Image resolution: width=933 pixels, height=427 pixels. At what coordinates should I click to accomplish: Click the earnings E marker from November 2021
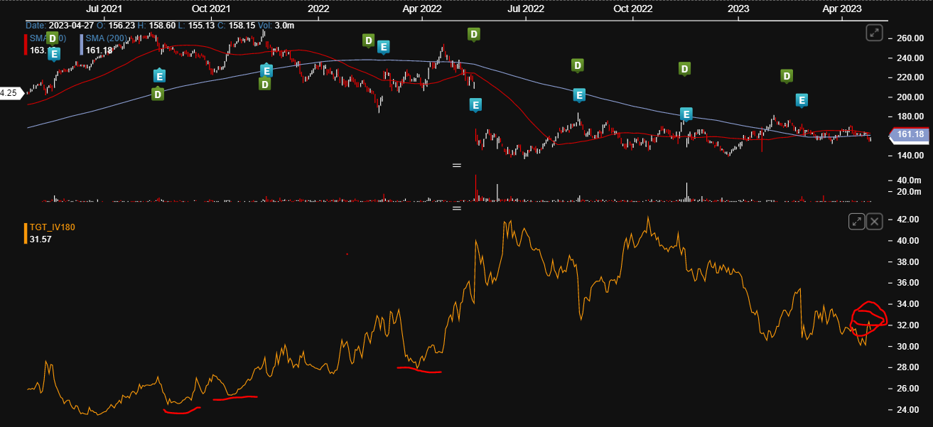tap(266, 70)
